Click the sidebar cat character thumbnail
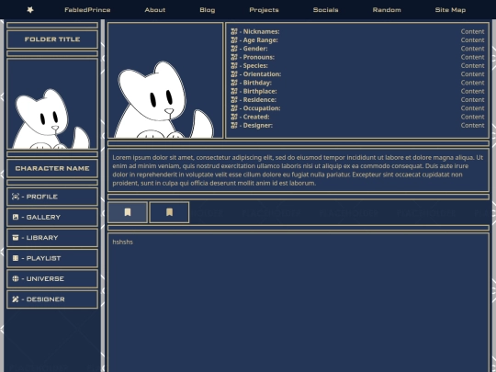 pos(52,104)
